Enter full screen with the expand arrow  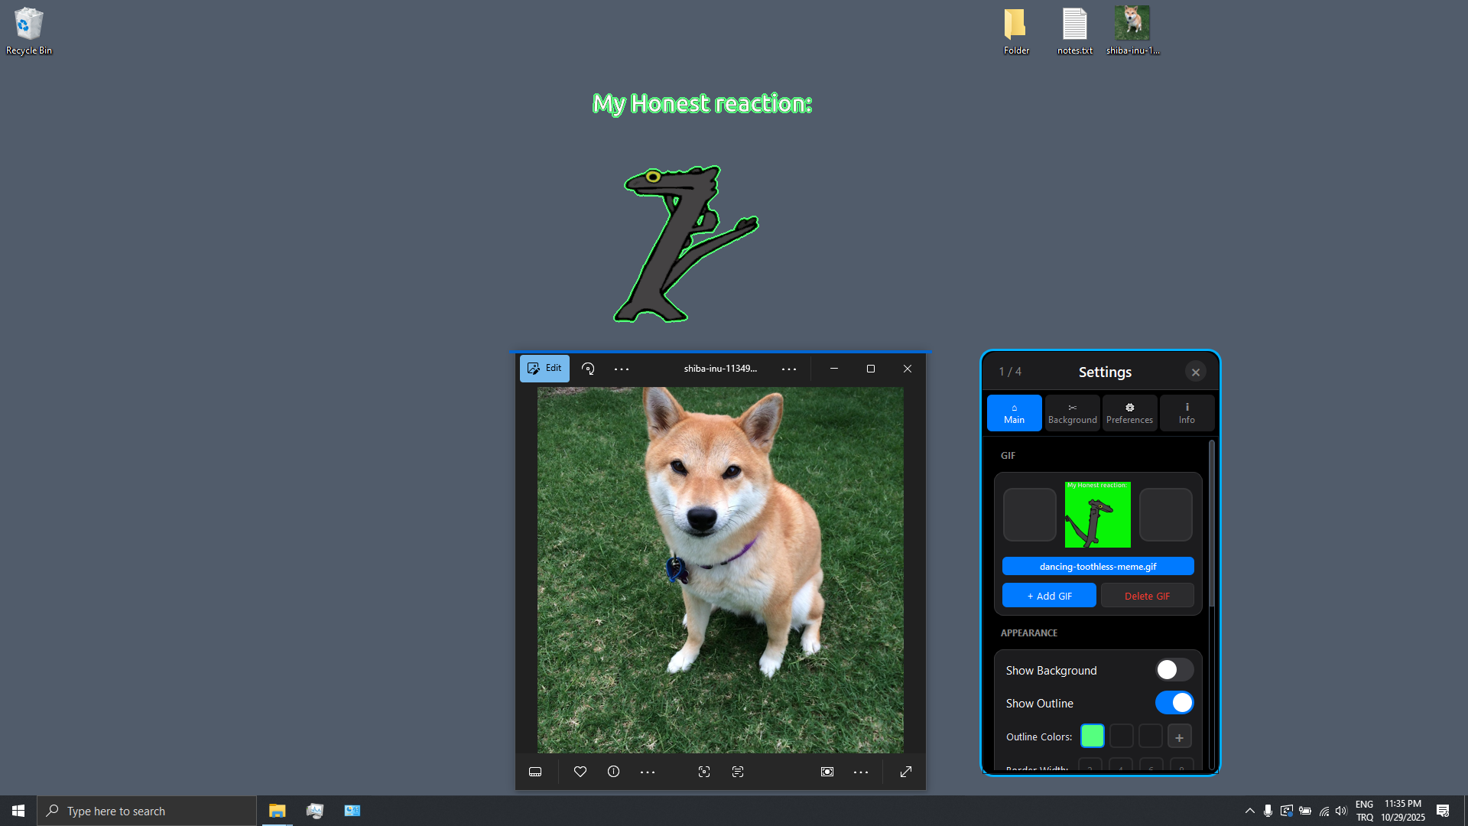point(906,772)
